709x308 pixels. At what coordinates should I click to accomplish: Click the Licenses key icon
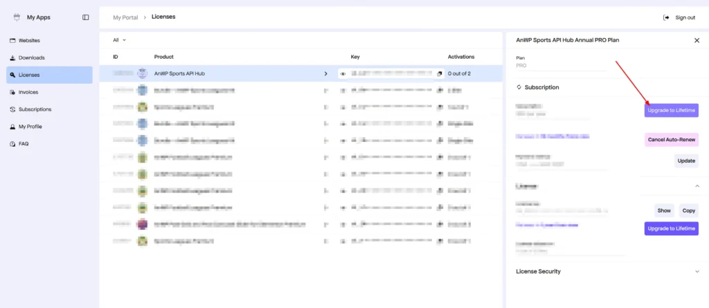tap(12, 75)
